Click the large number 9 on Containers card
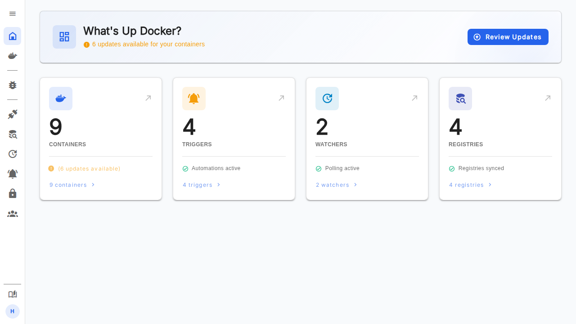The image size is (576, 324). pyautogui.click(x=56, y=127)
